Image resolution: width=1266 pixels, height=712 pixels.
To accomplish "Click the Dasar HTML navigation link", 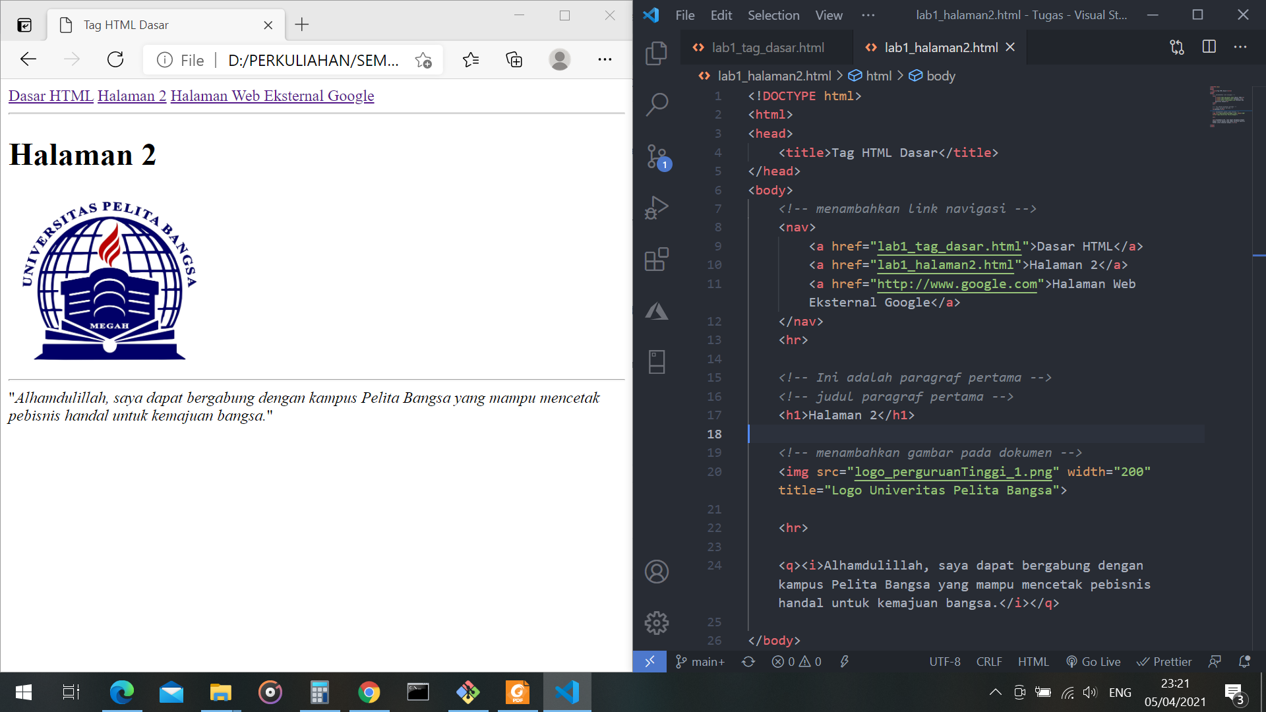I will pyautogui.click(x=50, y=96).
